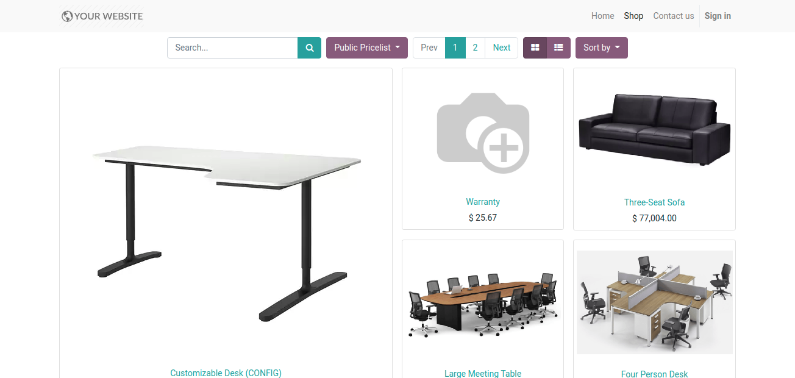Go to page 2 of products

click(475, 48)
